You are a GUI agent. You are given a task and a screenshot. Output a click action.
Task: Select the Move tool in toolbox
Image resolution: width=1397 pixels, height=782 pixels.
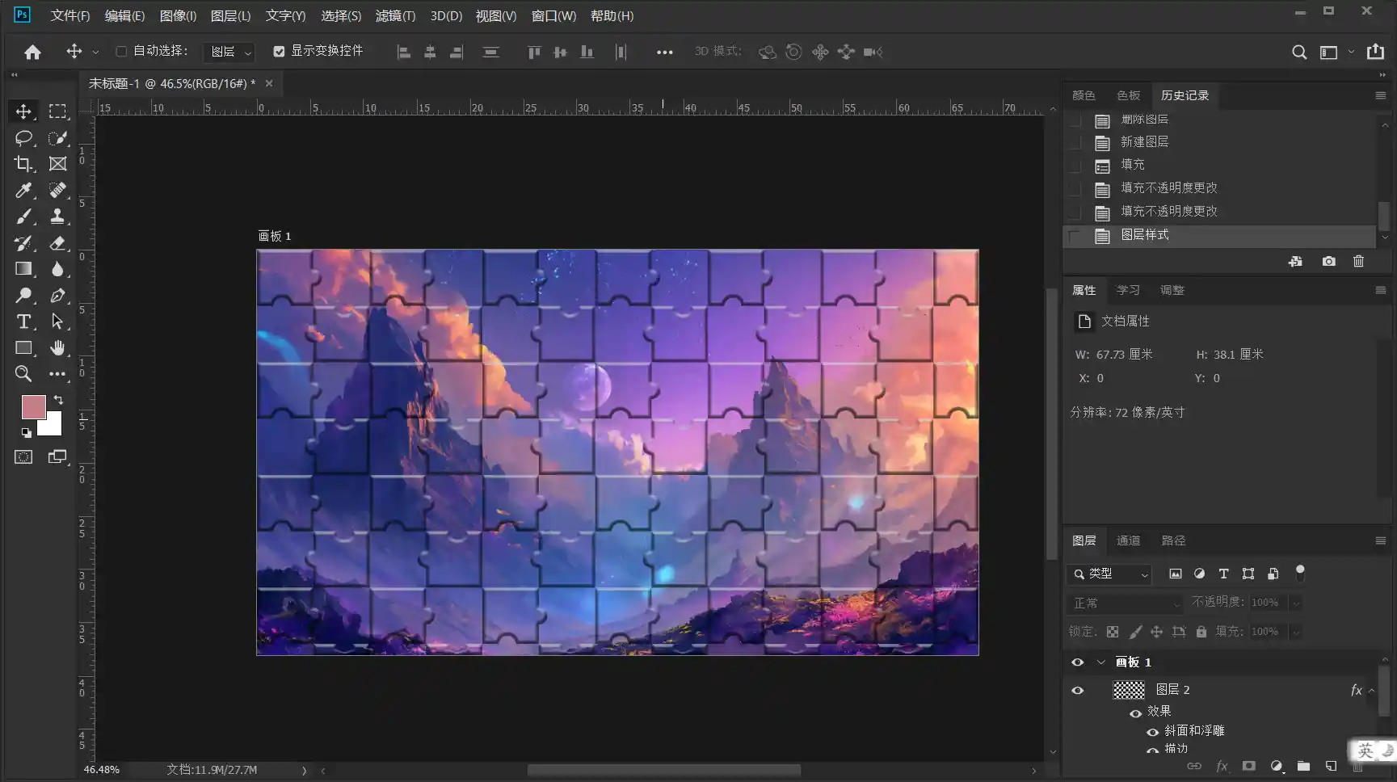(x=23, y=111)
